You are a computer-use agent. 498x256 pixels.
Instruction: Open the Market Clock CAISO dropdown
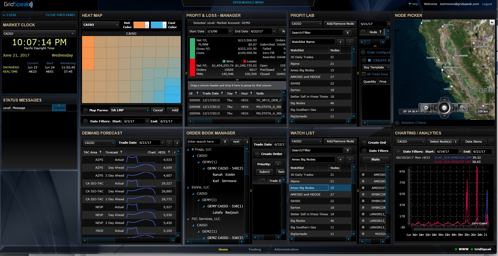39,34
